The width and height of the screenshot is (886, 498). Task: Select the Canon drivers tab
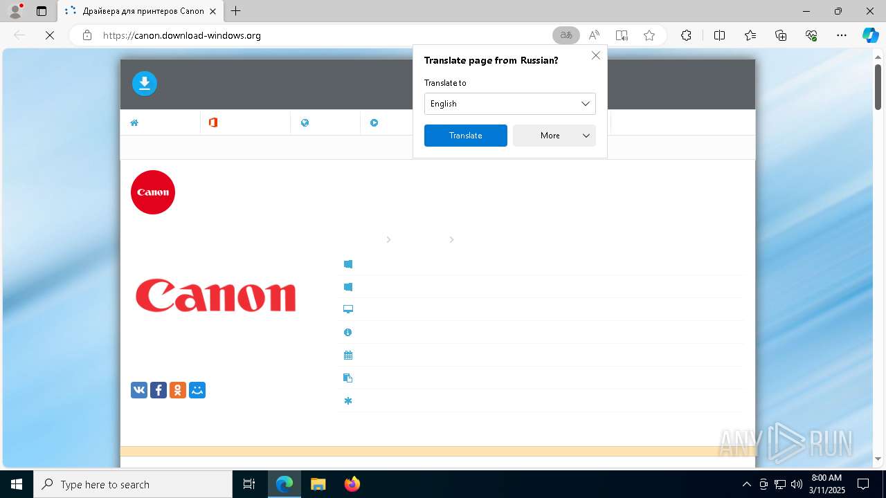coord(140,11)
